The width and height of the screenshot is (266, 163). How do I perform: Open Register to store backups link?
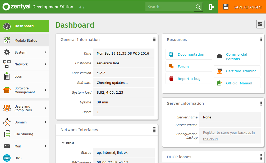tap(229, 136)
